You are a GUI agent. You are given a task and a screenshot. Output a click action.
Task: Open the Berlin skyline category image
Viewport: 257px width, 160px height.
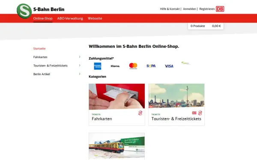point(176,96)
